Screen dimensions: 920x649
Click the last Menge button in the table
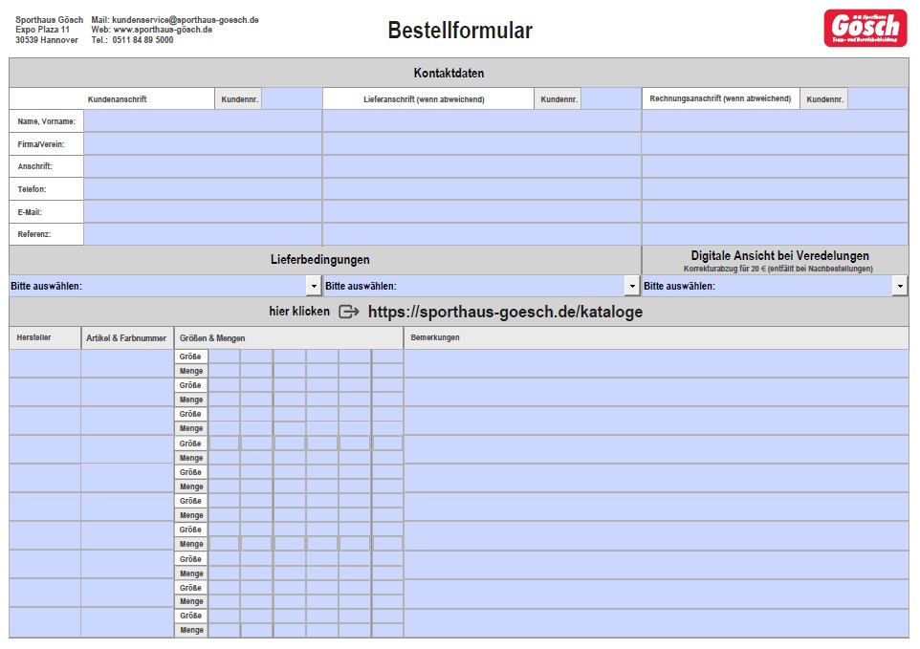[190, 629]
